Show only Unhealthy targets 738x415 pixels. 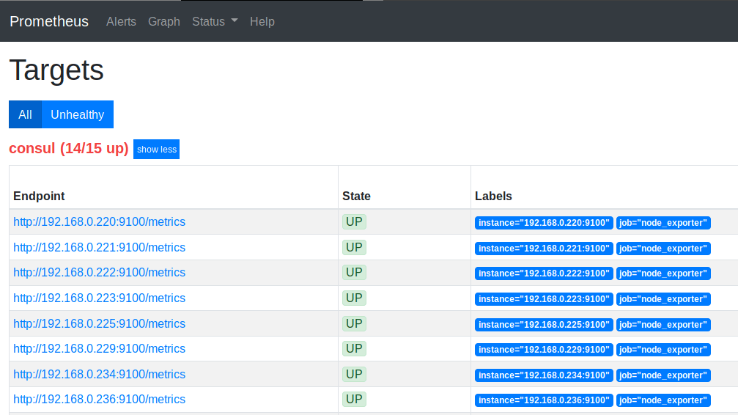pyautogui.click(x=78, y=114)
